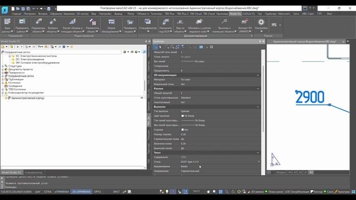356x200 pixels.
Task: Click the Величина полки value field
Action: pos(220,143)
